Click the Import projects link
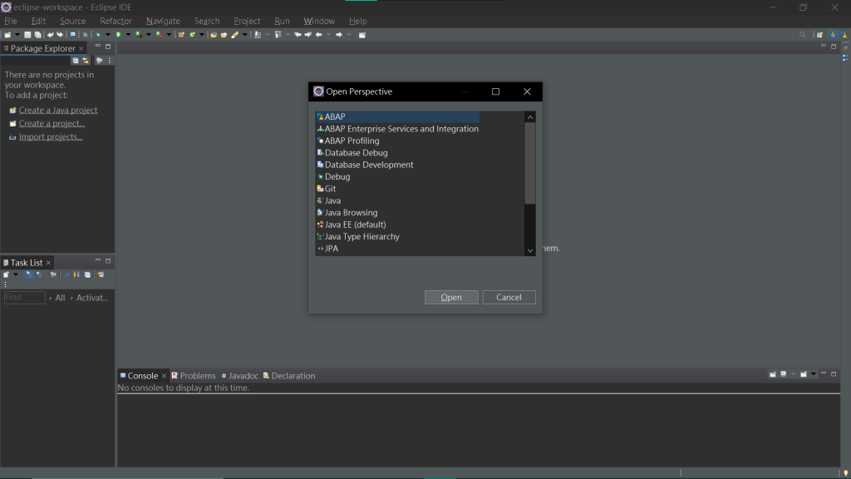The image size is (851, 479). click(51, 137)
